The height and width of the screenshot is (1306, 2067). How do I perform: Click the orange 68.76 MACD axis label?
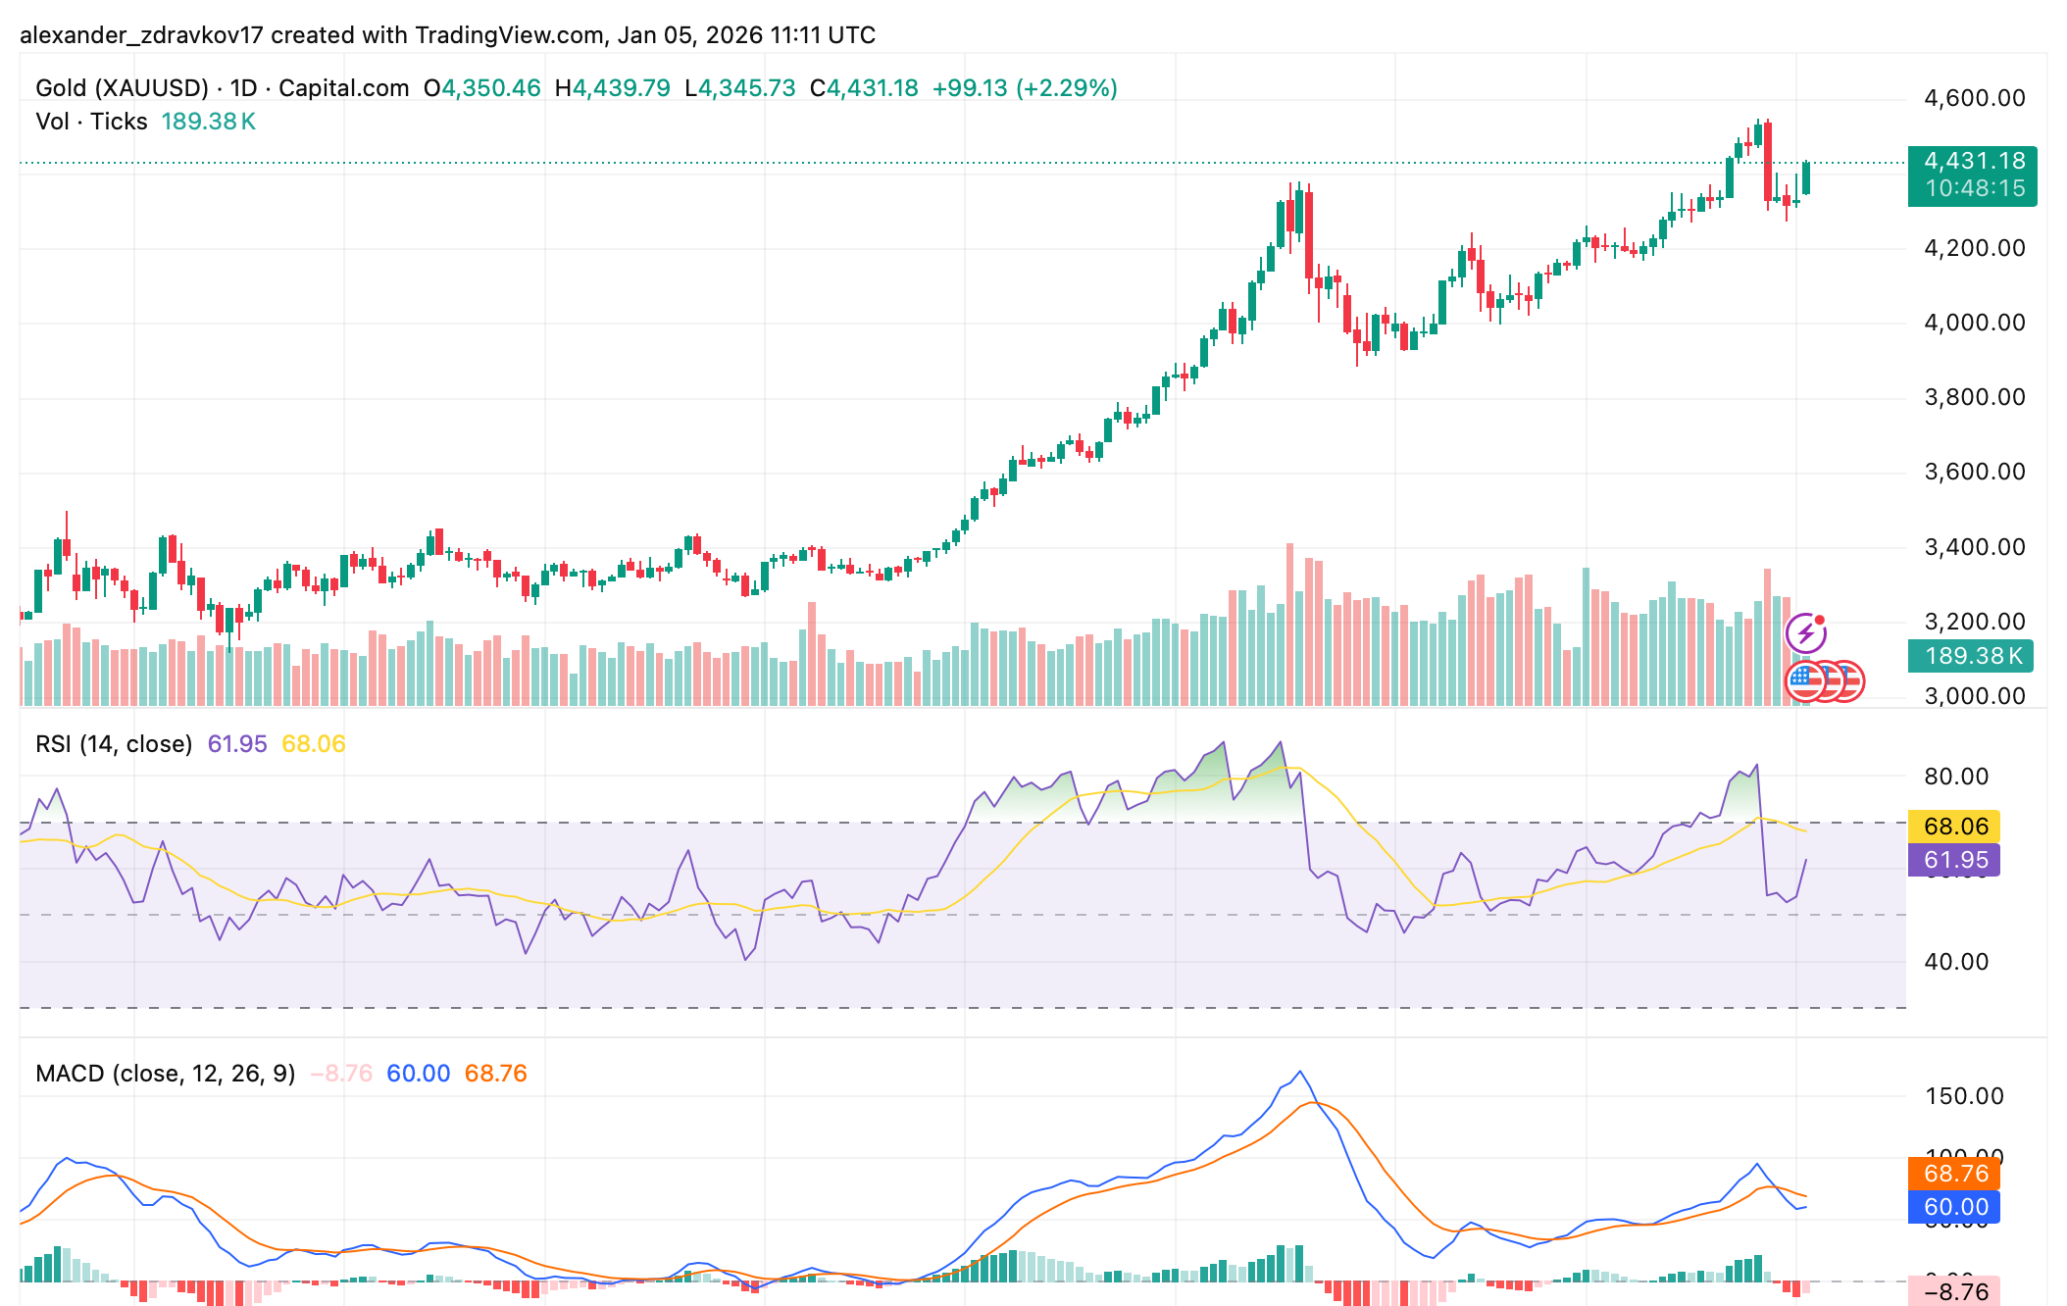point(1954,1174)
